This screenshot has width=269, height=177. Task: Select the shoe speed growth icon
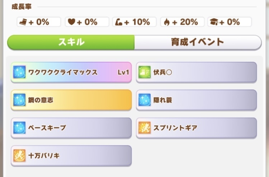pyautogui.click(x=23, y=22)
